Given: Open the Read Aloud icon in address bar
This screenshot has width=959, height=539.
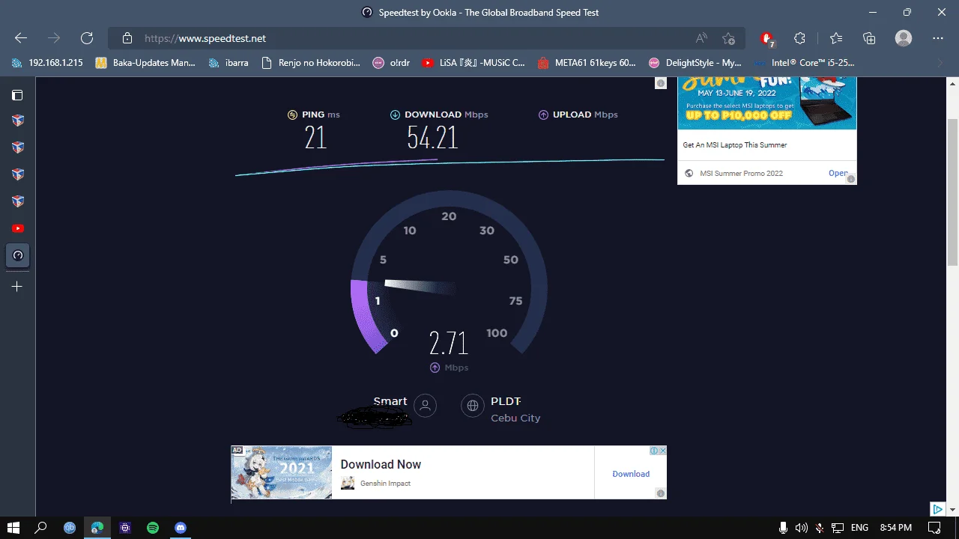Looking at the screenshot, I should point(701,38).
